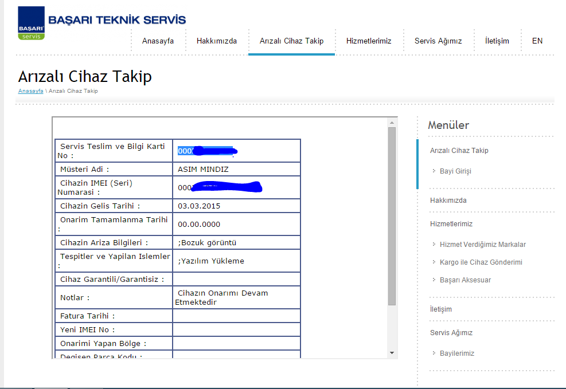Click the Başarı Servis logo

[x=31, y=23]
